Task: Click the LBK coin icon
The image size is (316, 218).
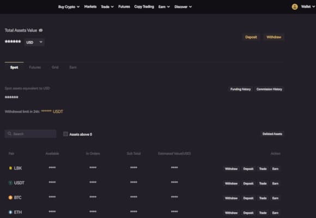Action: [x=10, y=168]
